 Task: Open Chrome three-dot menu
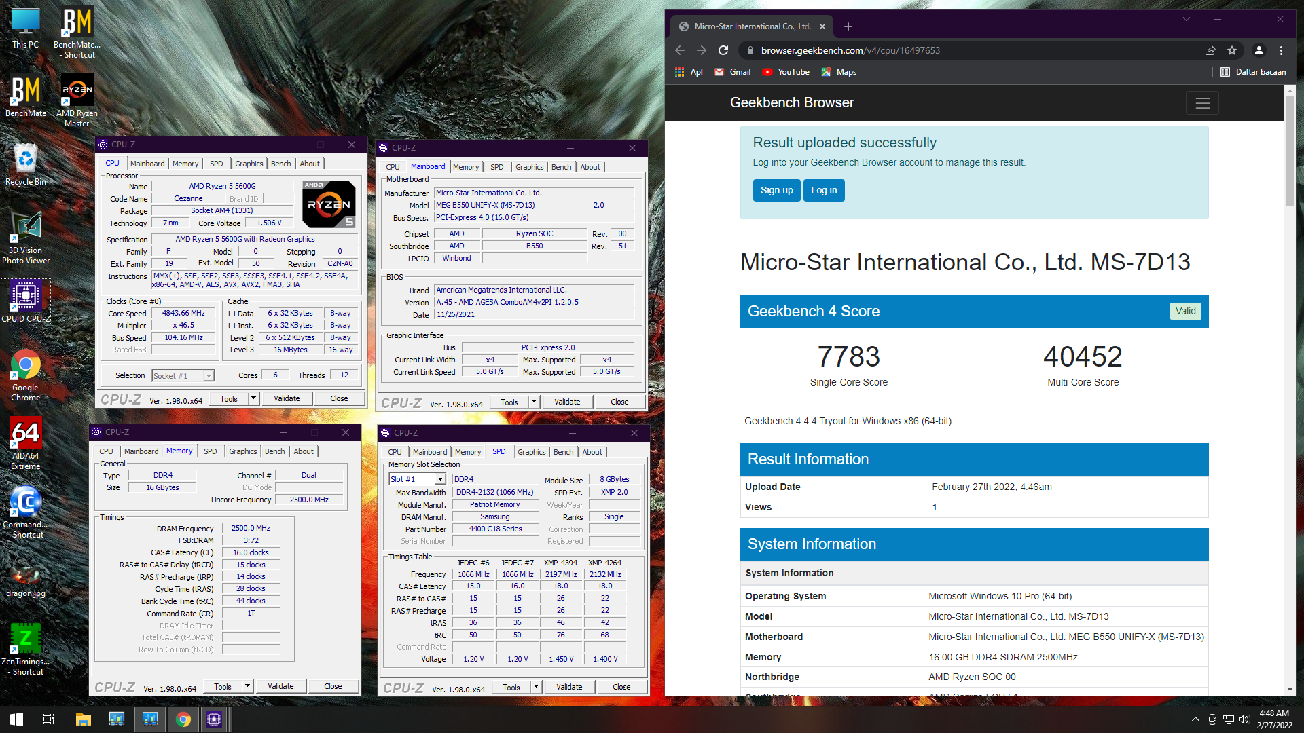tap(1281, 50)
